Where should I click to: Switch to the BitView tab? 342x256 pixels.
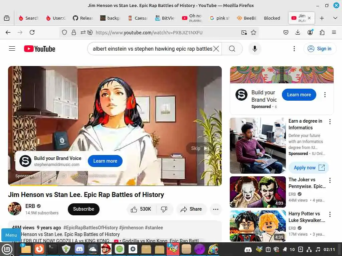(165, 18)
